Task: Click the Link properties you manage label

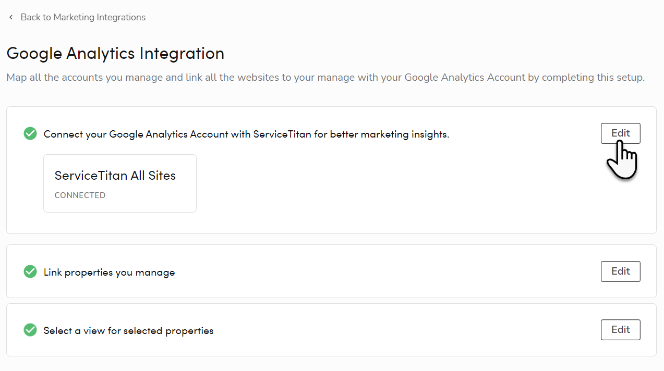Action: 109,273
